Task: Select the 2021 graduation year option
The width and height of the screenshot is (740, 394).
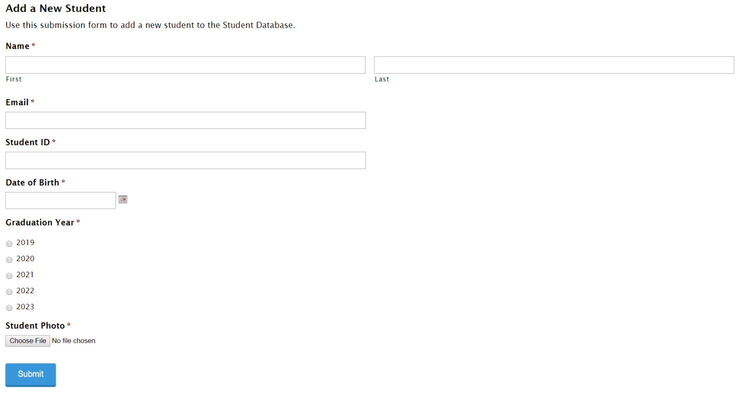Action: 9,275
